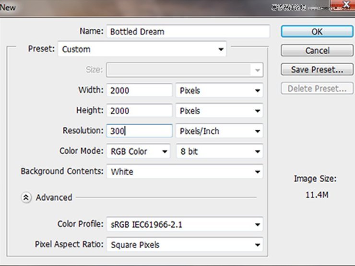Click the Height value field
This screenshot has width=355, height=266.
point(140,111)
